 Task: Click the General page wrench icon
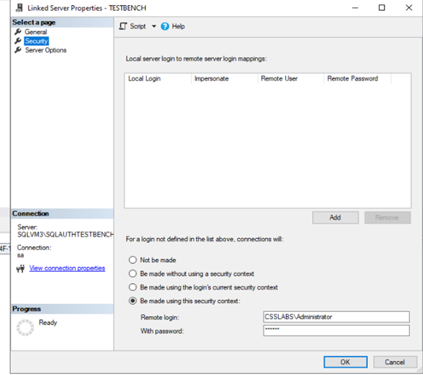click(x=18, y=32)
